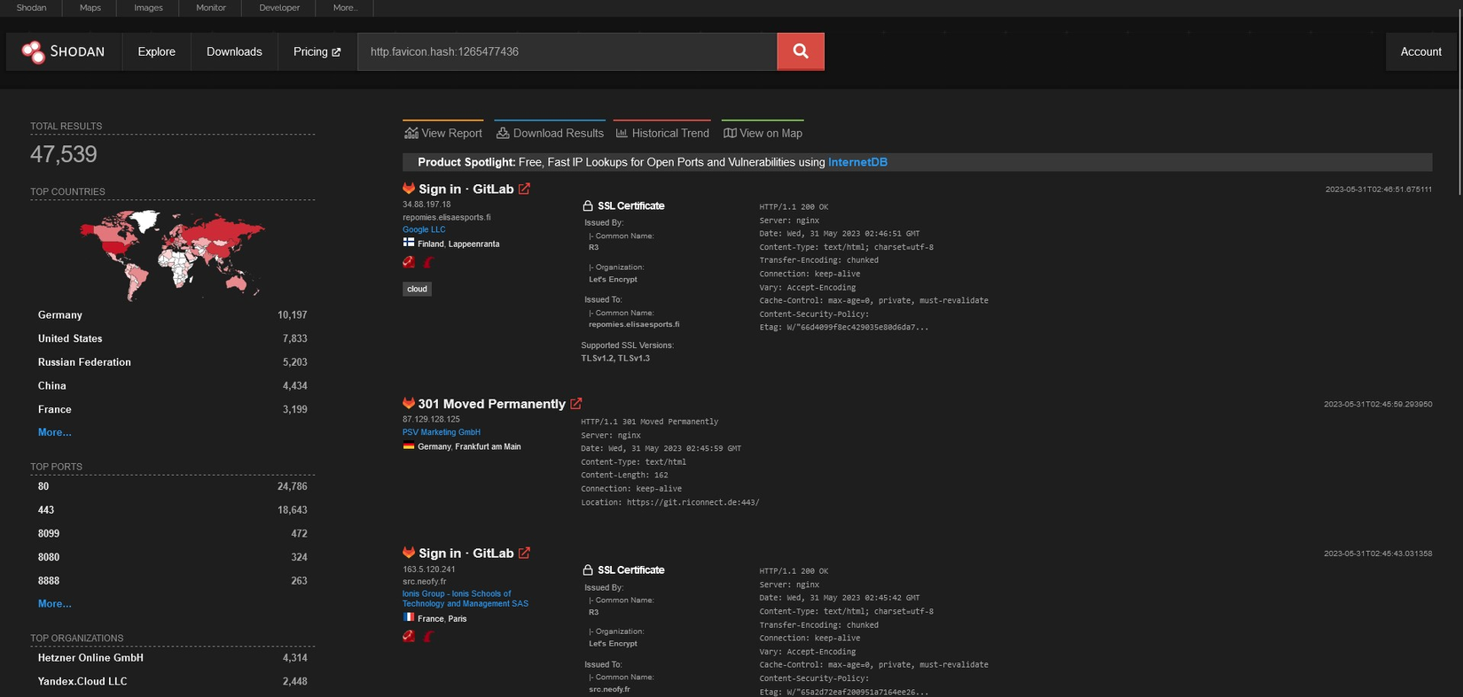This screenshot has width=1463, height=697.
Task: Click GitLab fox icon of the repomies.elisaesports.fi result
Action: [x=409, y=189]
